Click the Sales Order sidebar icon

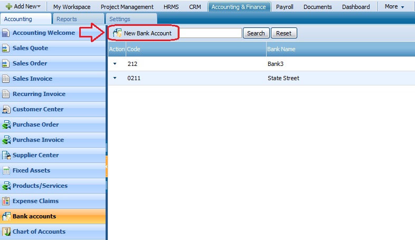pos(6,64)
